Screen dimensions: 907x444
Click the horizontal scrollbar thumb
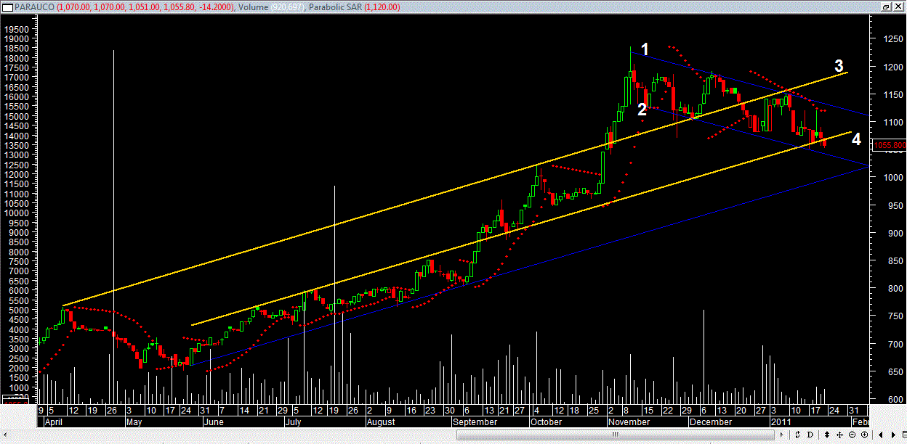(615, 435)
